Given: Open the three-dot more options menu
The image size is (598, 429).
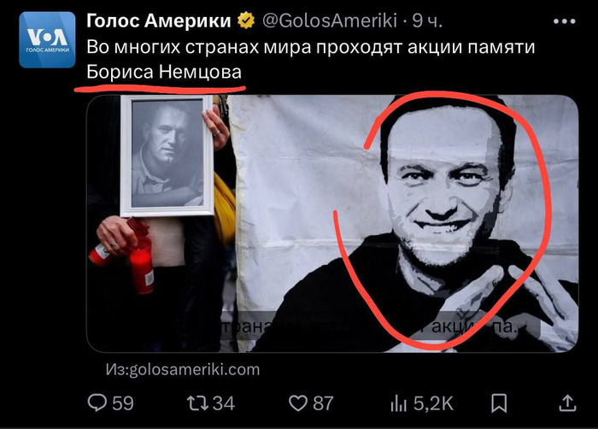Looking at the screenshot, I should click(565, 21).
